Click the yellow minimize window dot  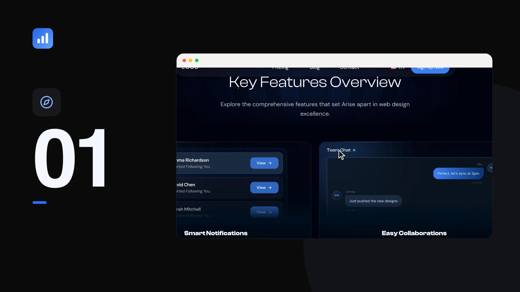point(190,61)
